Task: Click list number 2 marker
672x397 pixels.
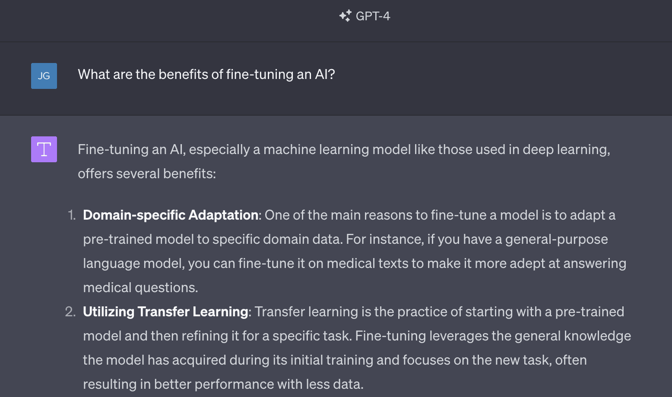Action: pos(70,312)
